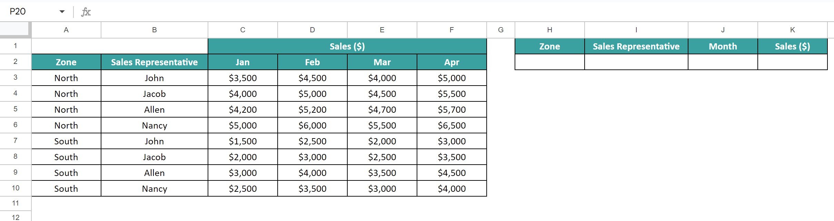
Task: Click the fx formula icon
Action: point(85,11)
